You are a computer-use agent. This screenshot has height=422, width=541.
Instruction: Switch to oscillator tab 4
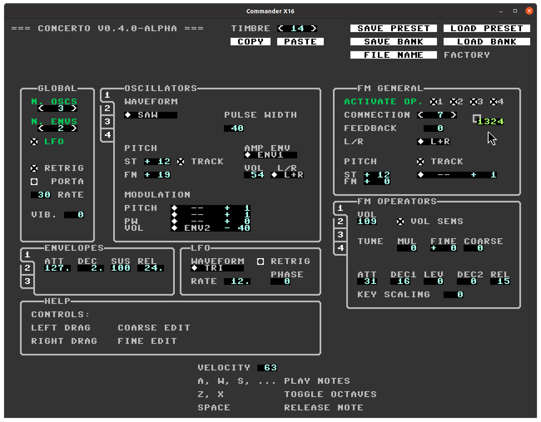click(107, 135)
